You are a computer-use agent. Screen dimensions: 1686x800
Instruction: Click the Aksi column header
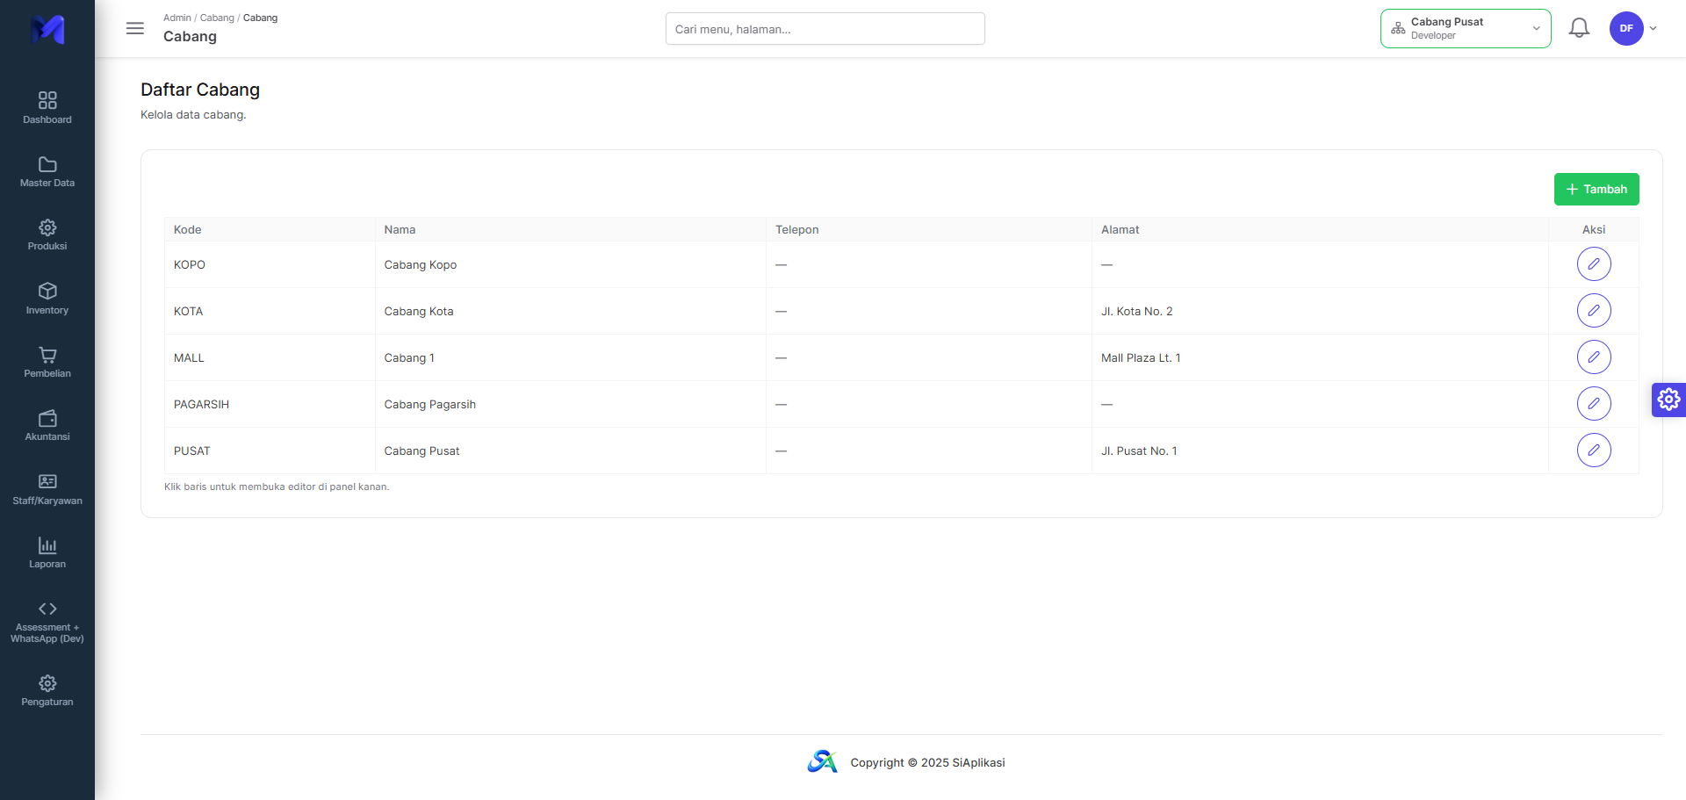point(1594,229)
